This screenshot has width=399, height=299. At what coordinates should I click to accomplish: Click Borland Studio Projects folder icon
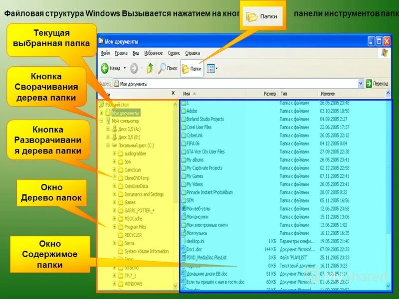click(x=184, y=119)
